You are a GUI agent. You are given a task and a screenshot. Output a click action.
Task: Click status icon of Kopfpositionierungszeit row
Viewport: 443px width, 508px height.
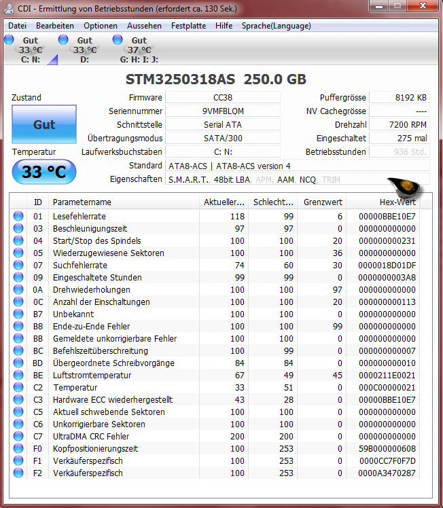click(18, 448)
